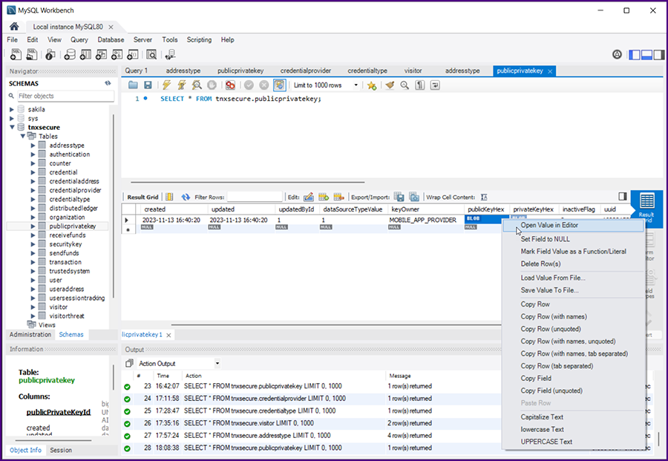Switch to credentialprovider query tab
This screenshot has height=461, width=668.
306,71
